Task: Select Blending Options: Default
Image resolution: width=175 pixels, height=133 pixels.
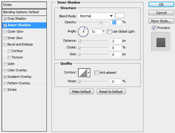Action: click(24, 12)
